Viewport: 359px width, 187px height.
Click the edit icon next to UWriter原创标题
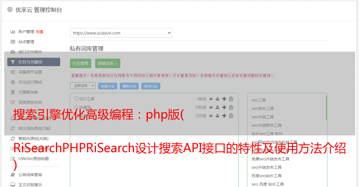[x=13, y=159]
